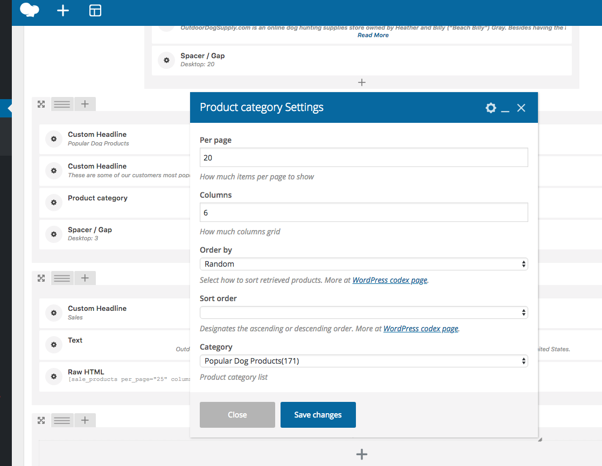The image size is (602, 466).
Task: Click the Columns input field
Action: [x=363, y=213]
